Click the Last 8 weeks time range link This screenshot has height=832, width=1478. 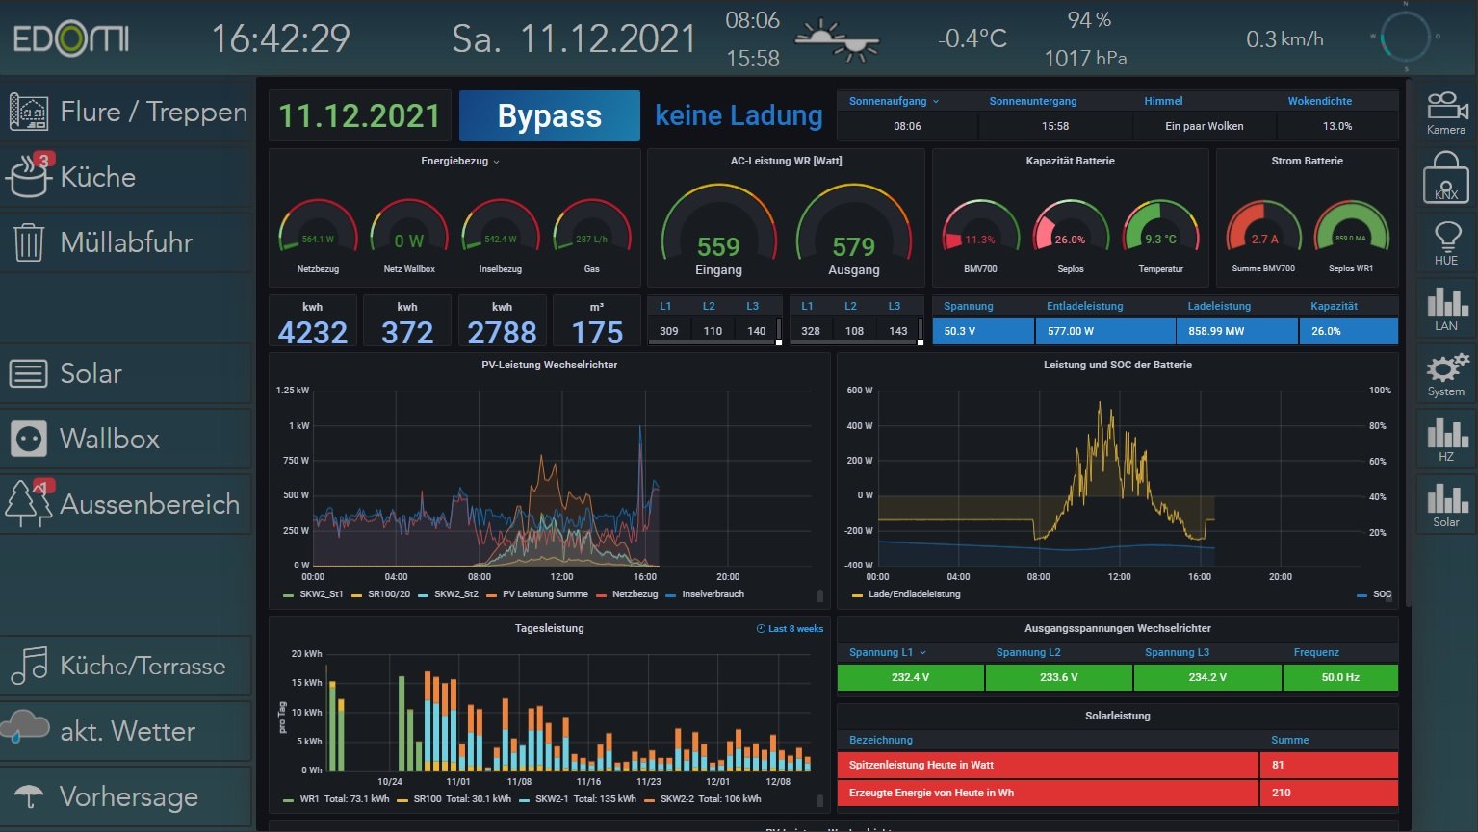(790, 629)
